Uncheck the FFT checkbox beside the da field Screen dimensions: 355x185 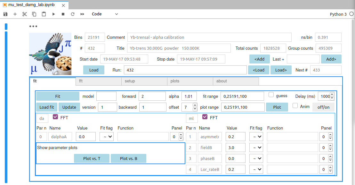(x=55, y=117)
